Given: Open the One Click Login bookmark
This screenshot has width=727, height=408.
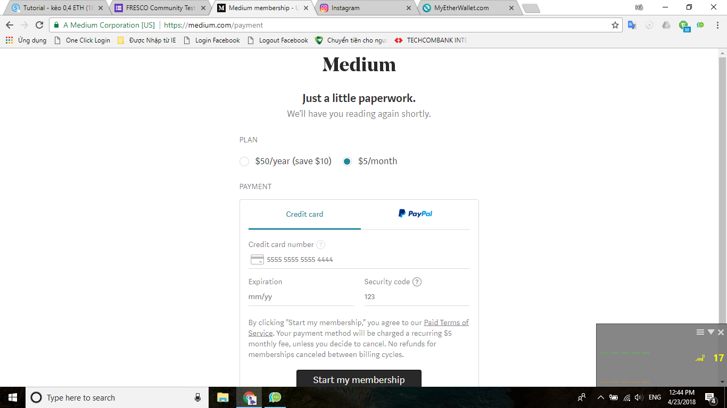Looking at the screenshot, I should [82, 40].
